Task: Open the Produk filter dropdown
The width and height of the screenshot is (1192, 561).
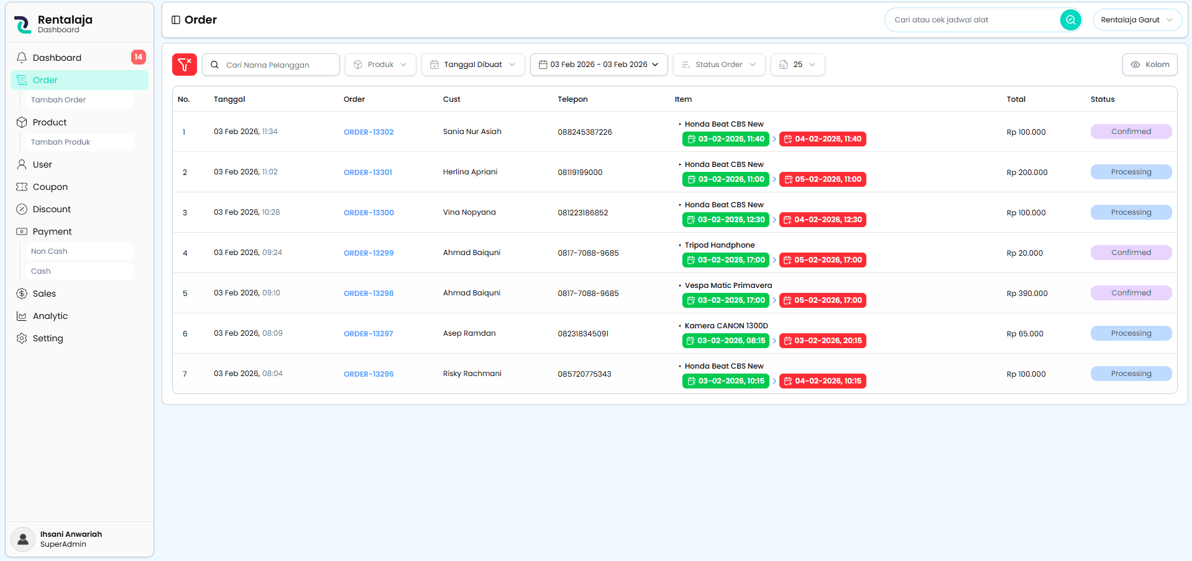Action: coord(380,64)
